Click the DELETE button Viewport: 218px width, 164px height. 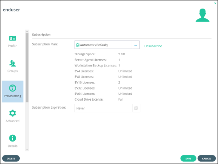coord(11,159)
